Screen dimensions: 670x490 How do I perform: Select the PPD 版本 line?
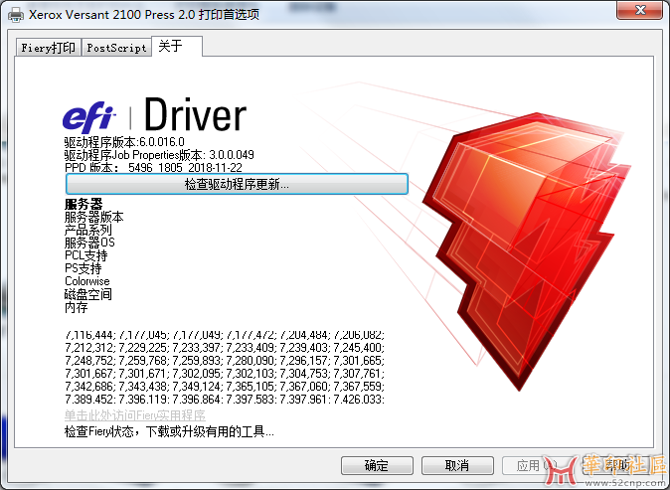tap(153, 167)
